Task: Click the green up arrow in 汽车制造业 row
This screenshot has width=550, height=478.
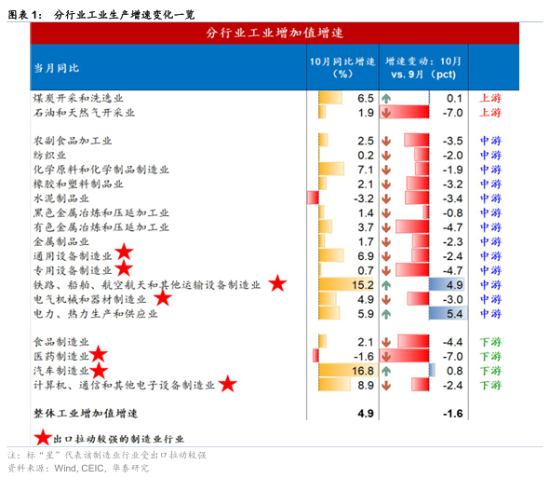Action: coord(386,371)
